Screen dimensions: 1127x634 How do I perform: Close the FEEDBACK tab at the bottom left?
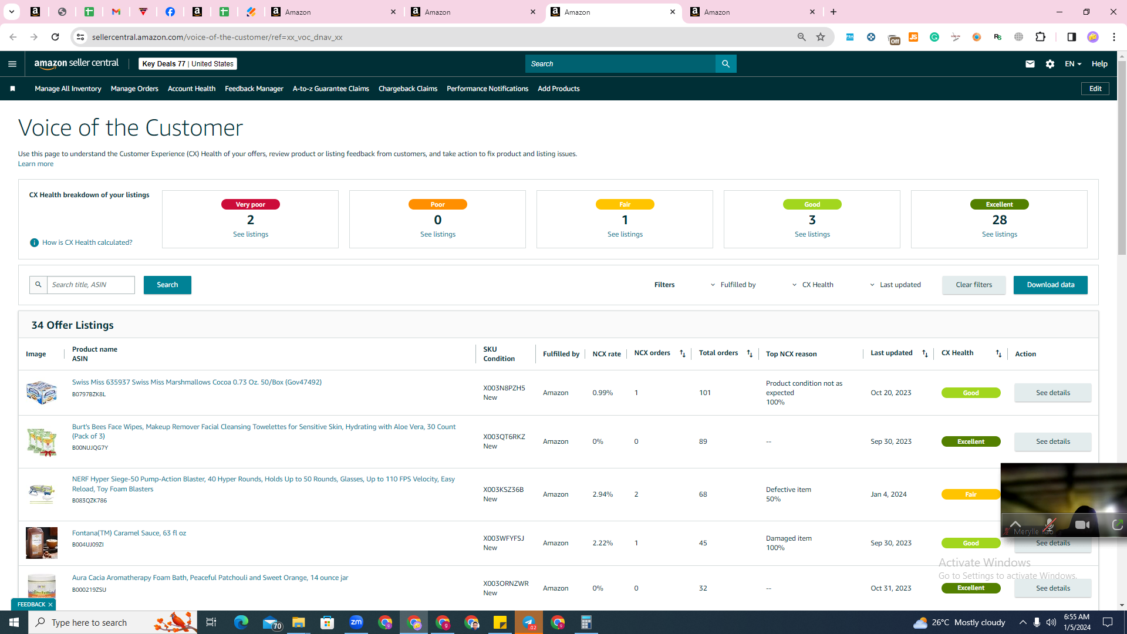coord(50,605)
